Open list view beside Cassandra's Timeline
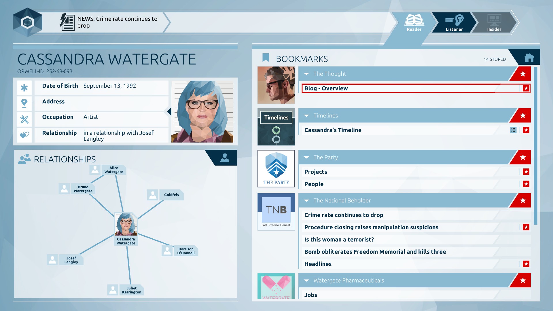Image resolution: width=553 pixels, height=311 pixels. click(x=514, y=130)
